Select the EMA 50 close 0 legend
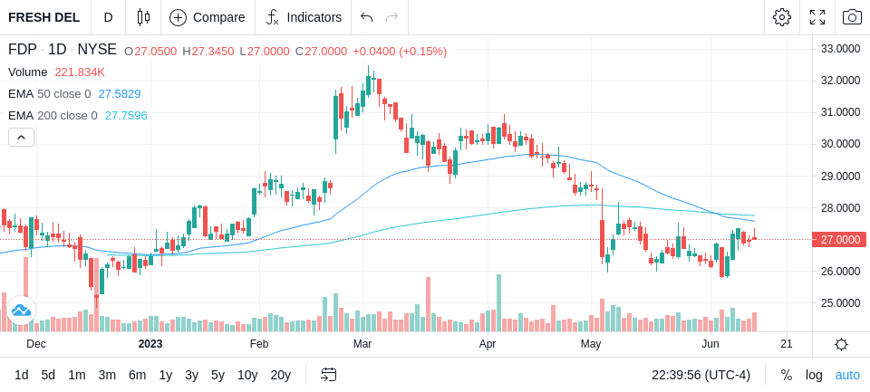 pyautogui.click(x=49, y=94)
